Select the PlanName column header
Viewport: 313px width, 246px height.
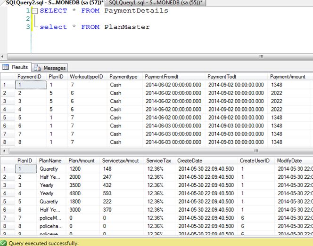coord(51,160)
